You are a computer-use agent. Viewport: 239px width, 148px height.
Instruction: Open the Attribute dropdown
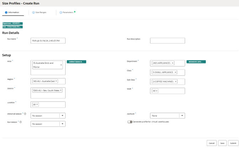pos(182,116)
